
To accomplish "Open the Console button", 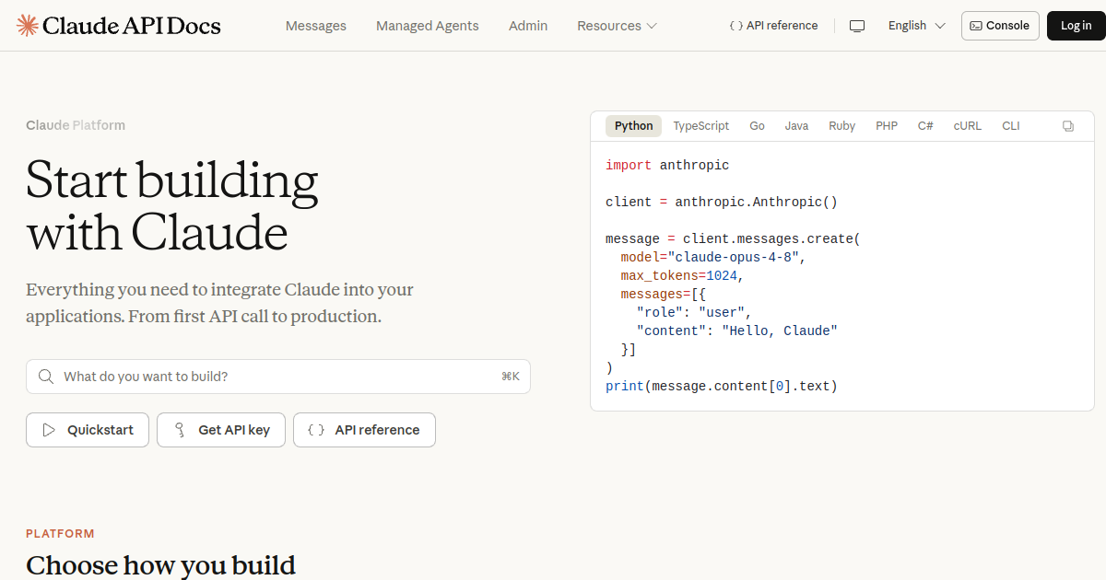I will [1000, 26].
